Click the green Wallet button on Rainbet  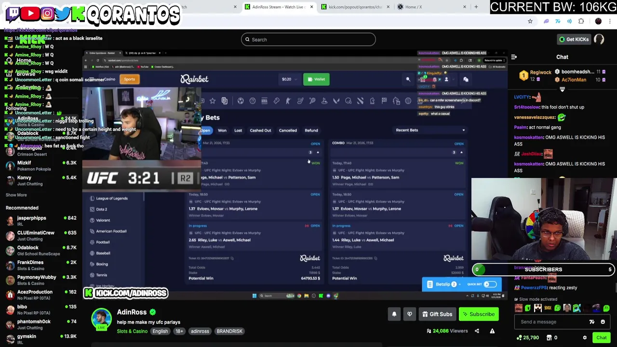316,80
